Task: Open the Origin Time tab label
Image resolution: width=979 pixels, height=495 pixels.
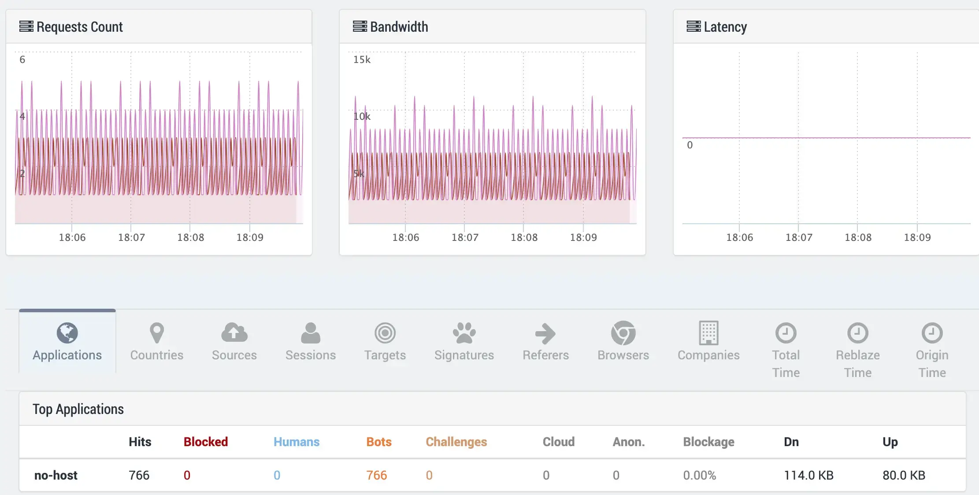Action: [932, 364]
